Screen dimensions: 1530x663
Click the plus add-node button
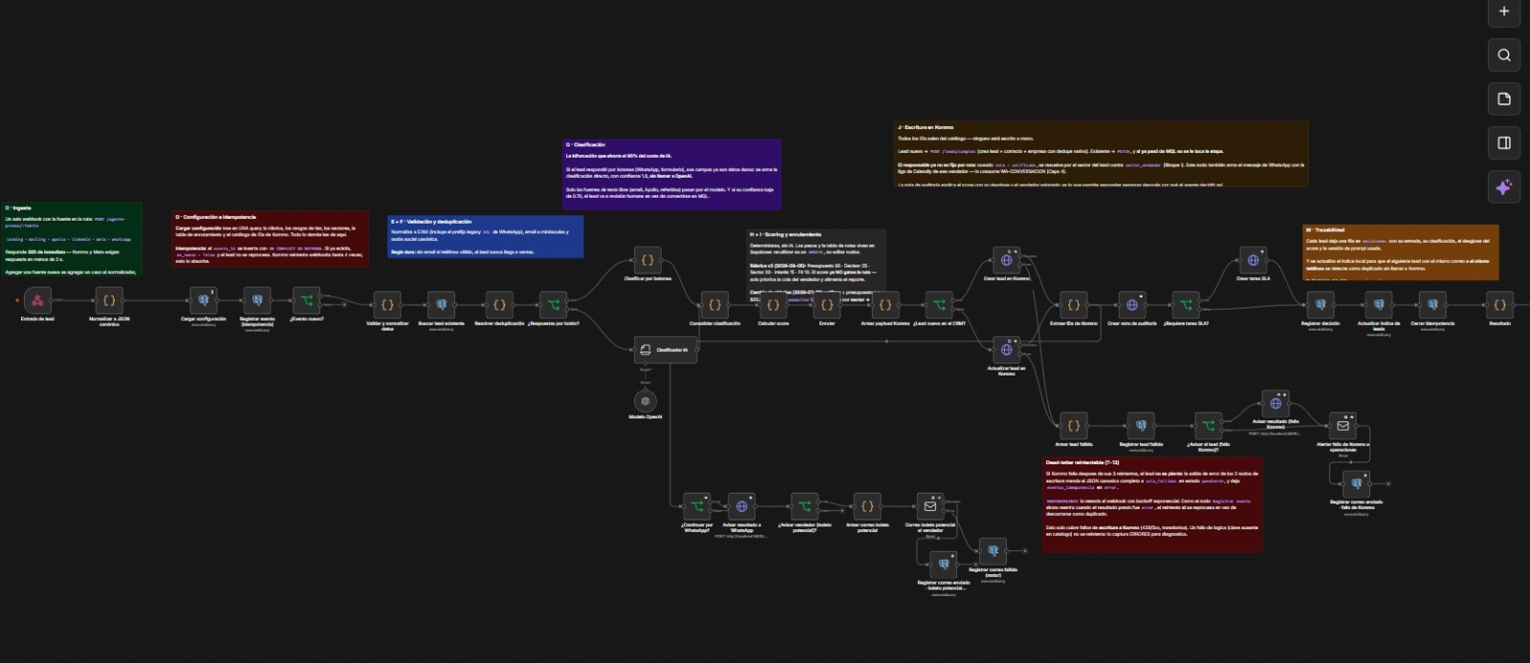[1503, 11]
